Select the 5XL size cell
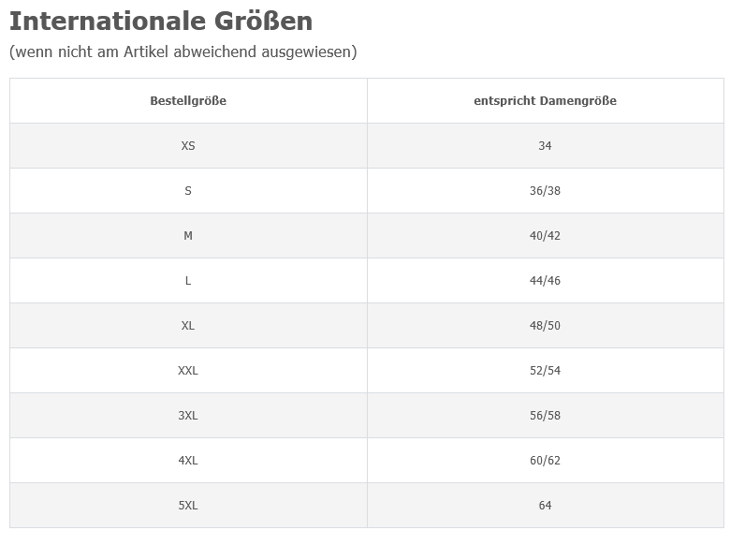Screen dimensions: 745x560 point(188,506)
